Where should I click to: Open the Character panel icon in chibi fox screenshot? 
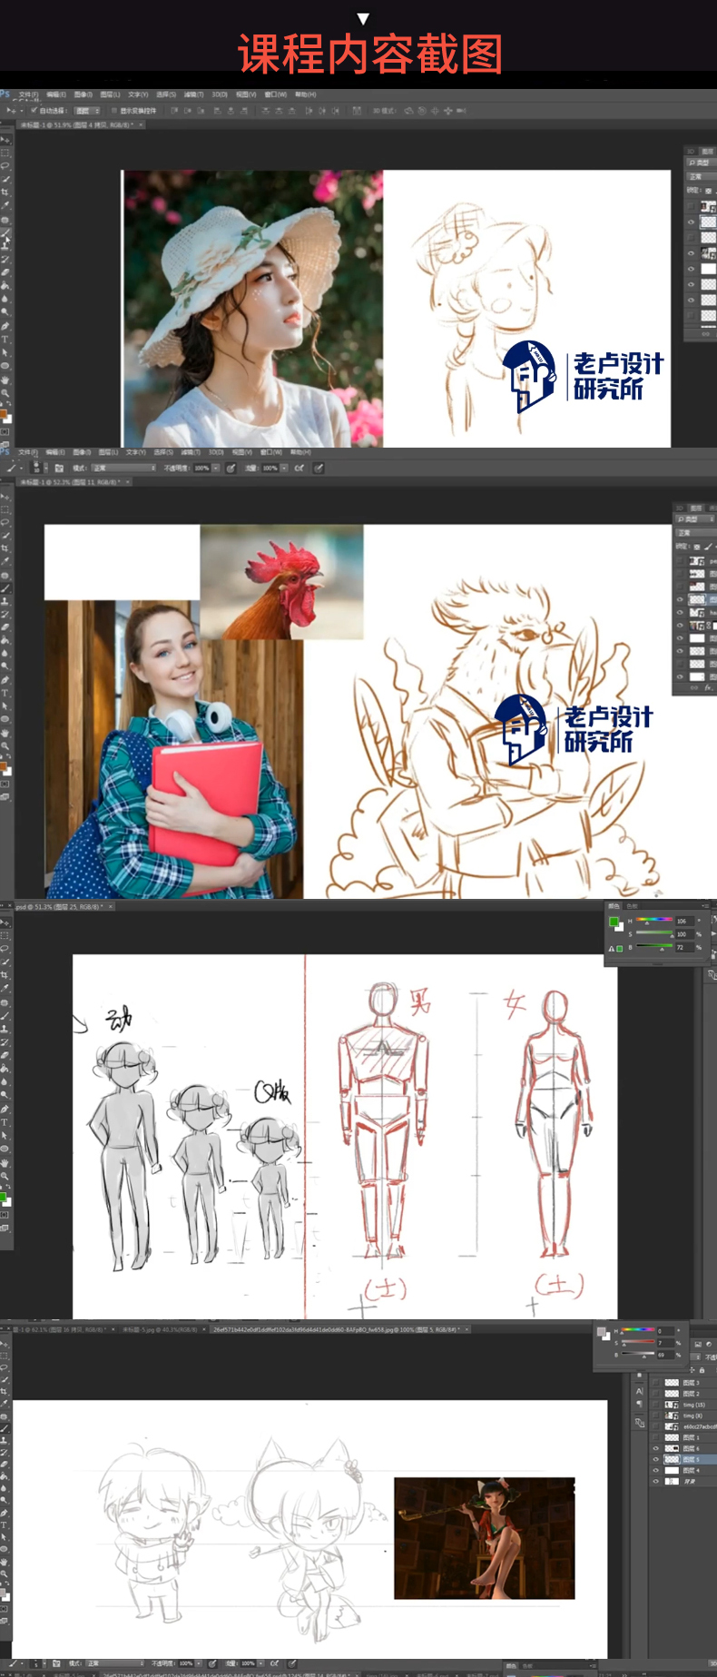[640, 1391]
